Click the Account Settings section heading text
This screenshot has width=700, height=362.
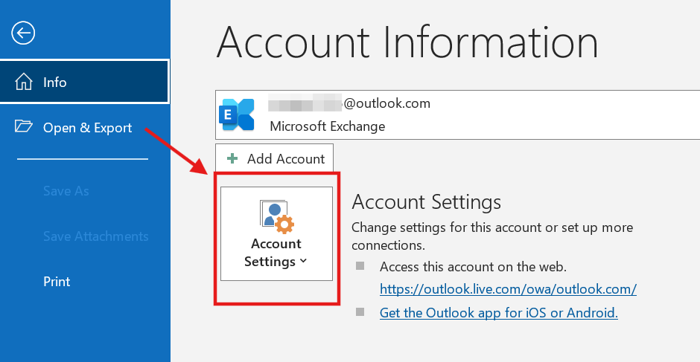(427, 202)
